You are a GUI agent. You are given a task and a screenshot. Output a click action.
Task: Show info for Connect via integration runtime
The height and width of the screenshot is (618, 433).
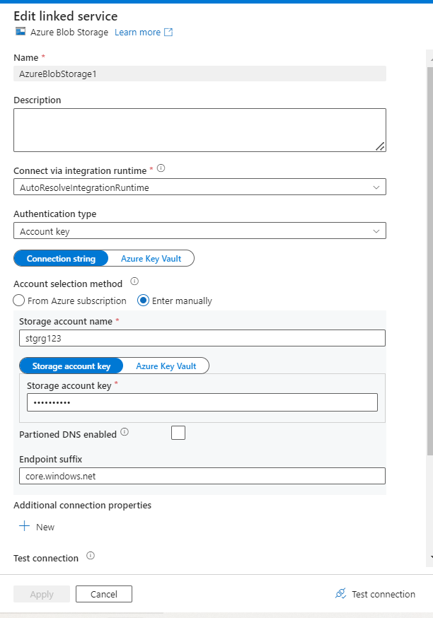coord(161,168)
